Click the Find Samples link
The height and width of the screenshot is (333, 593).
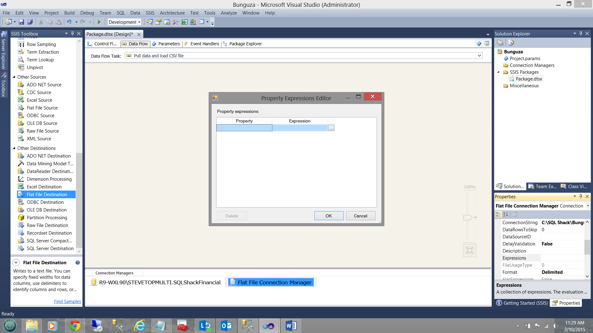tap(67, 301)
